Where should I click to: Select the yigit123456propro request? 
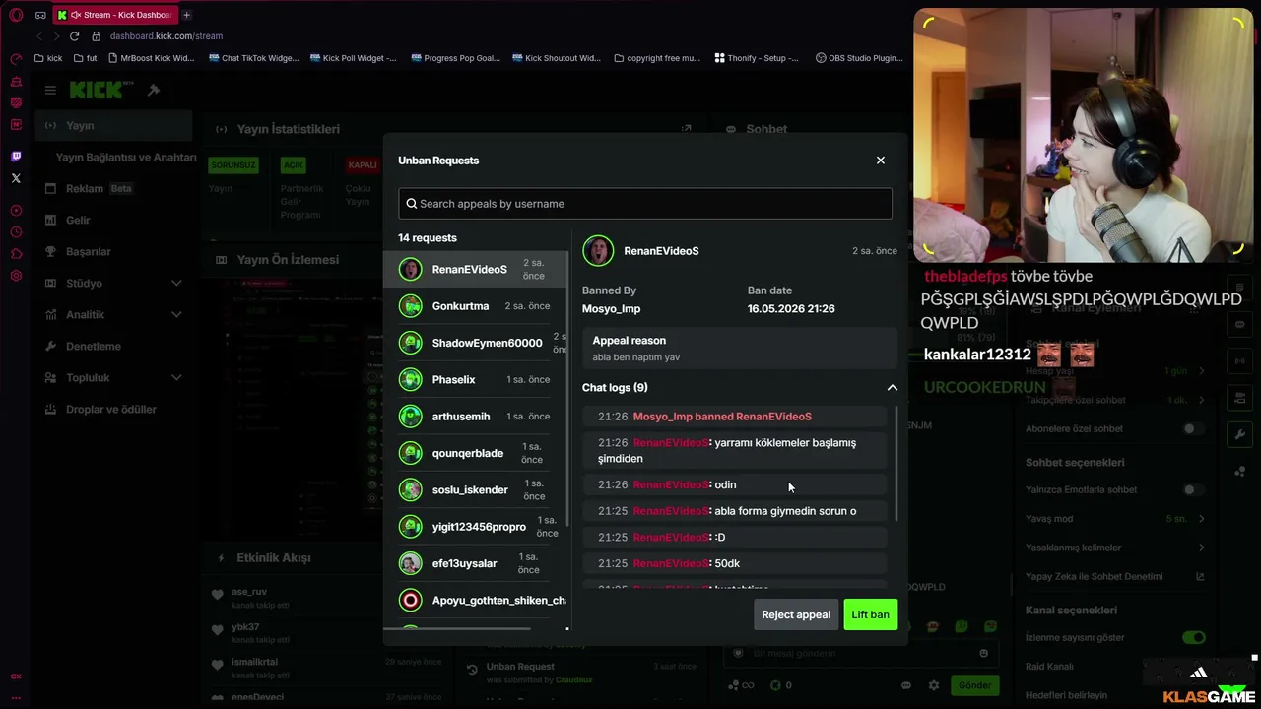476,527
